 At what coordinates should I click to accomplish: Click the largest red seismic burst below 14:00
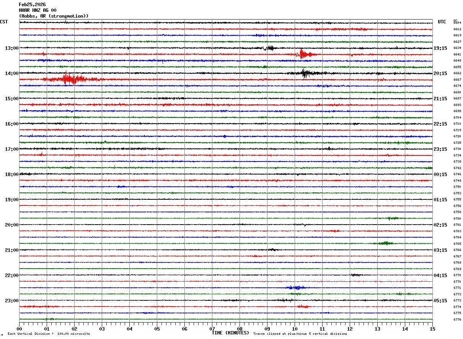click(73, 79)
